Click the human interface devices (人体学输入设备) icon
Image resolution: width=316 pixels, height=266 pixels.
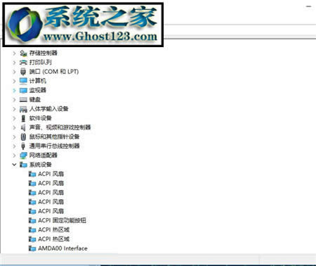coord(23,109)
